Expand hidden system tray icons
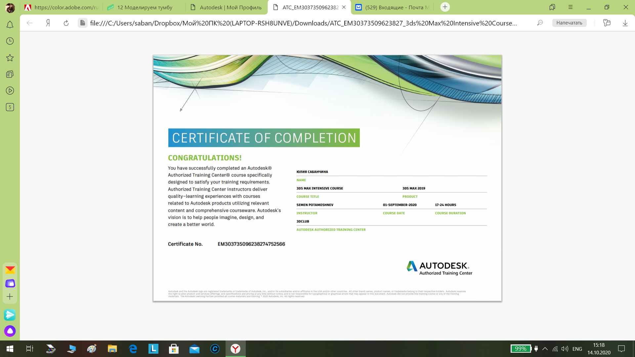 545,349
